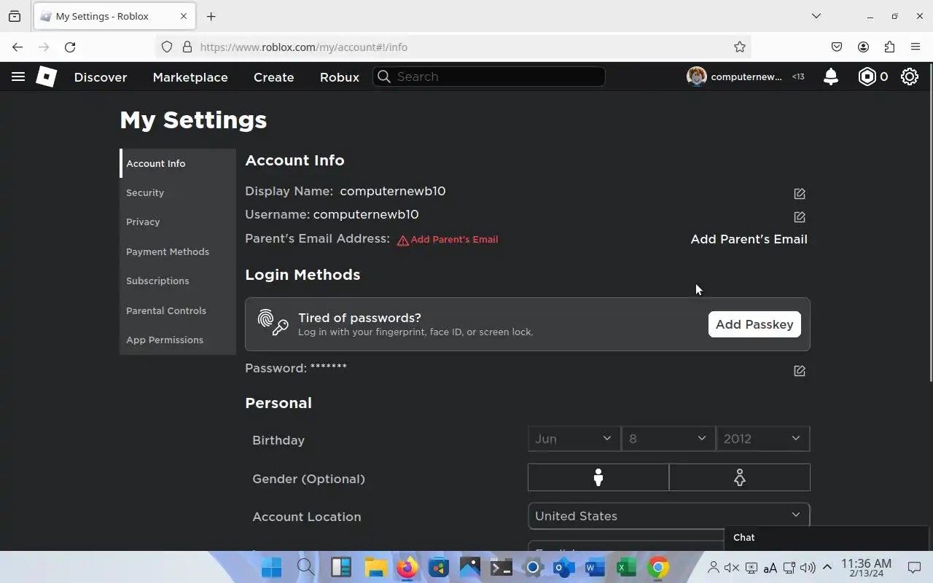Bookmark this page with the star icon

point(740,47)
